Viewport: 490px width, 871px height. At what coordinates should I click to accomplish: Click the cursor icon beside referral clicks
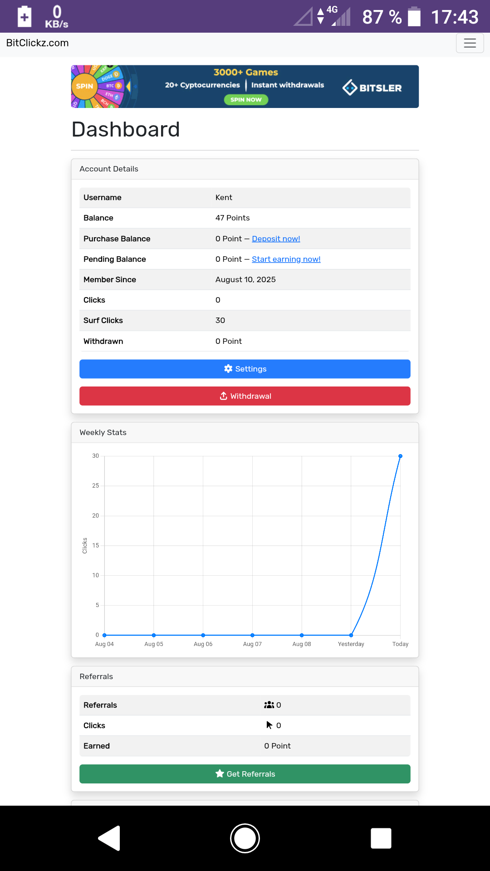(269, 725)
